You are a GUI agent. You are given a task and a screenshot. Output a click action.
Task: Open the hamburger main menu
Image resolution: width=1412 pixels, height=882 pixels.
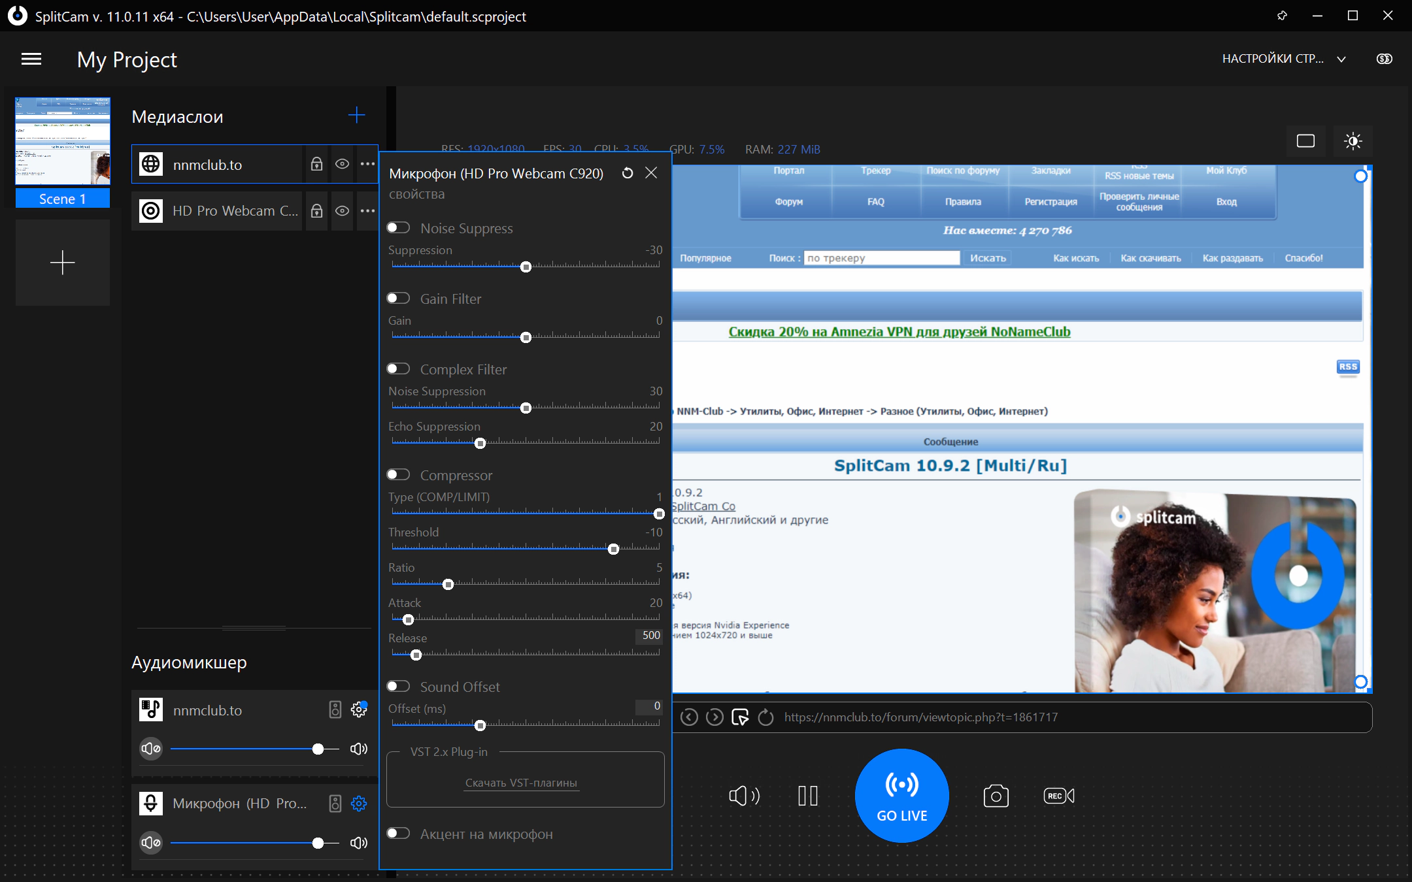pos(31,59)
